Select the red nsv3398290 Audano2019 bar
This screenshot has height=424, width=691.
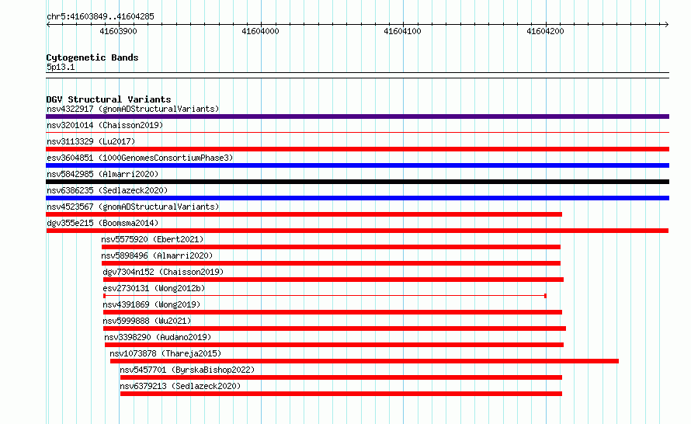click(x=334, y=345)
